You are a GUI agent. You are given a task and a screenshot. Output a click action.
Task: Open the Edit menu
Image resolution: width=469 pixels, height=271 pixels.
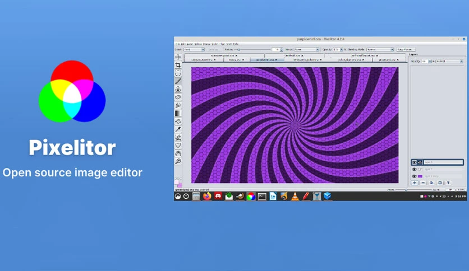pos(183,44)
